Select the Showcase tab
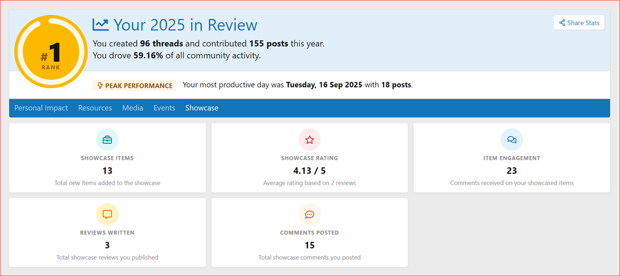The height and width of the screenshot is (276, 620). pyautogui.click(x=201, y=108)
